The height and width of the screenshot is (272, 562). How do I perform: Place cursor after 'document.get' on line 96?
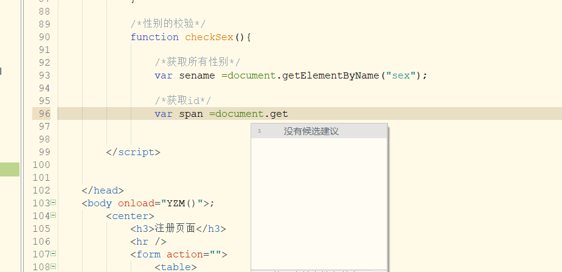click(x=288, y=114)
